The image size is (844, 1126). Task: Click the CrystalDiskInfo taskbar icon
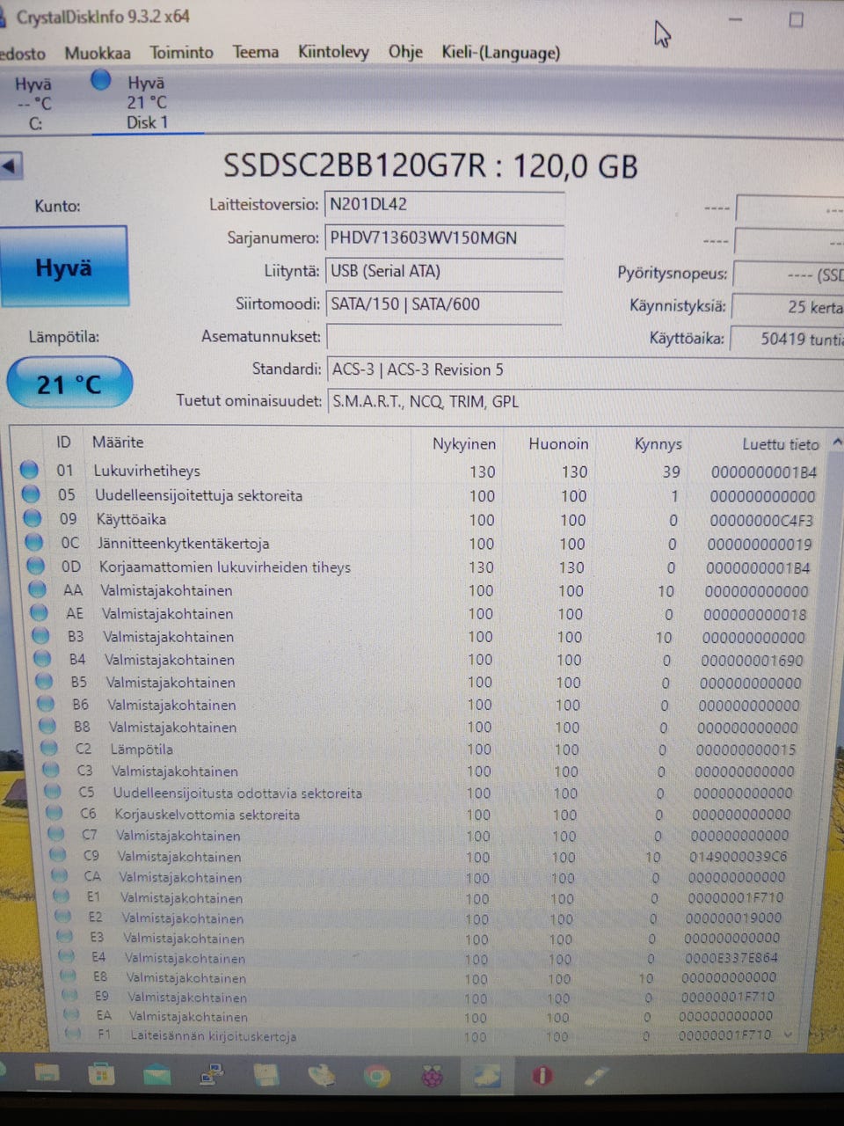coord(486,1075)
